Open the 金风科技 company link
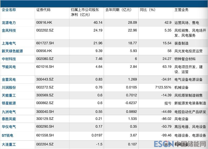Screen dimensions: 208x149 coord(9,30)
